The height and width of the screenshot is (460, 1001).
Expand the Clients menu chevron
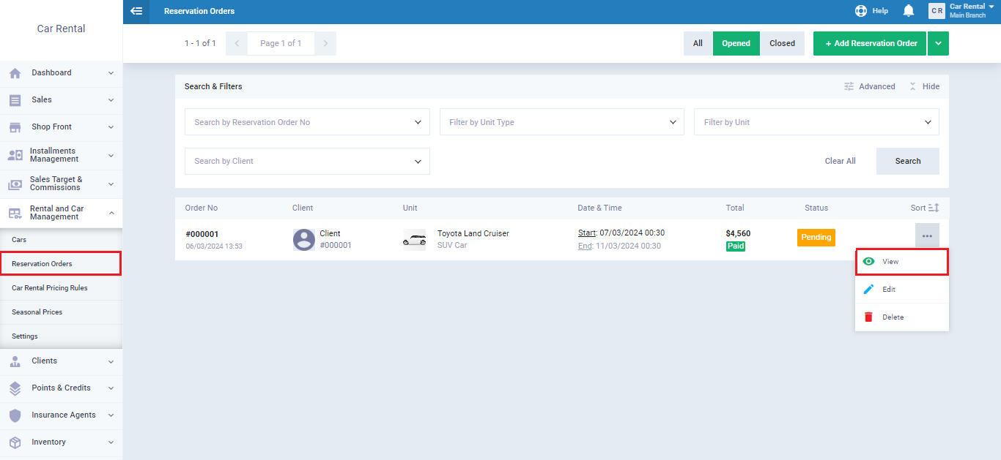(x=111, y=361)
